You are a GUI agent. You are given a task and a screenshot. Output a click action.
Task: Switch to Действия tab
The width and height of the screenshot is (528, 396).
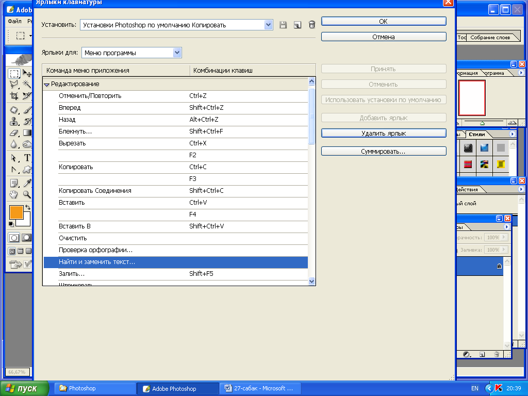[x=467, y=190]
